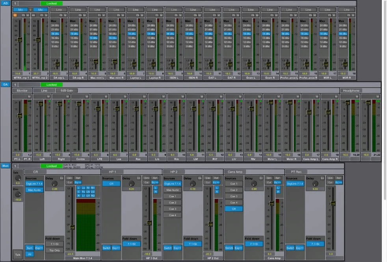387x262 pixels.
Task: Click the 6dB Gain tab in DA
Action: (x=67, y=91)
